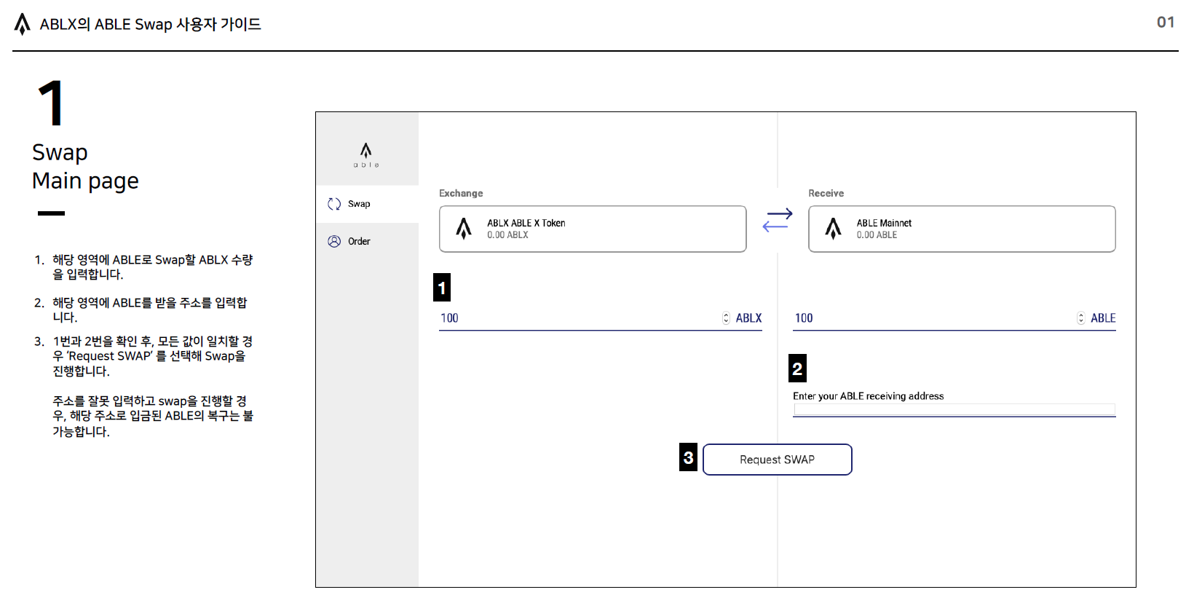The image size is (1186, 595).
Task: Open the Swap menu item
Action: pyautogui.click(x=359, y=204)
